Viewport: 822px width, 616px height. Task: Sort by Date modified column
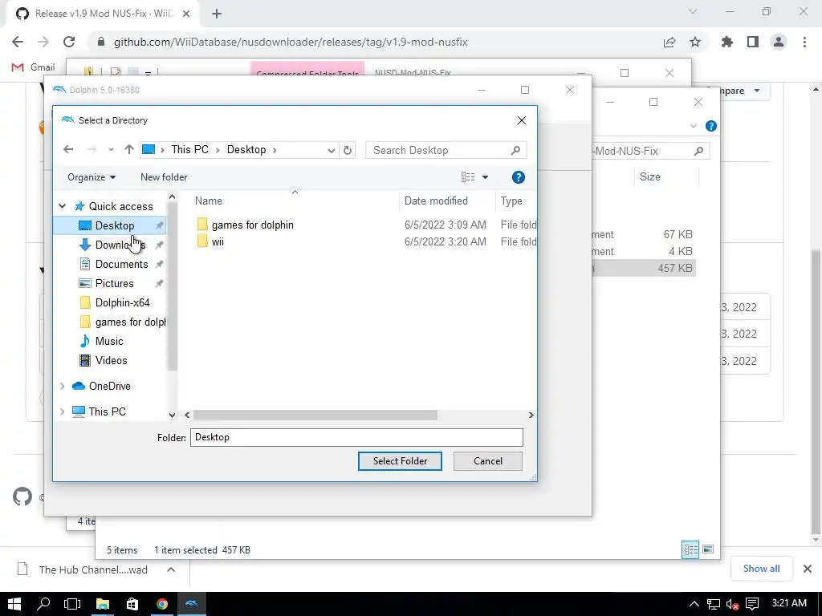pos(436,201)
